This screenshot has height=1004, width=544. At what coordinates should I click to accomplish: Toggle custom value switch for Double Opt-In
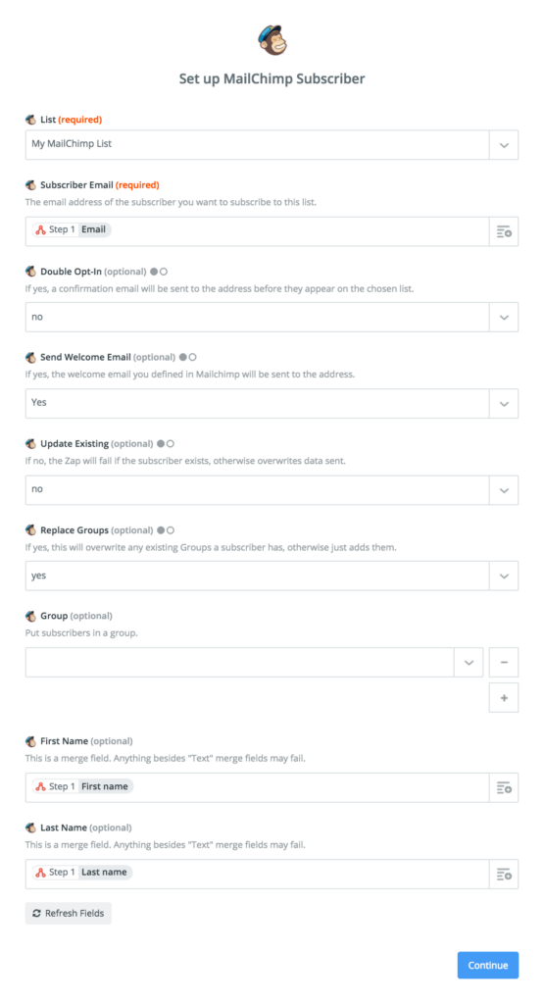pyautogui.click(x=159, y=272)
